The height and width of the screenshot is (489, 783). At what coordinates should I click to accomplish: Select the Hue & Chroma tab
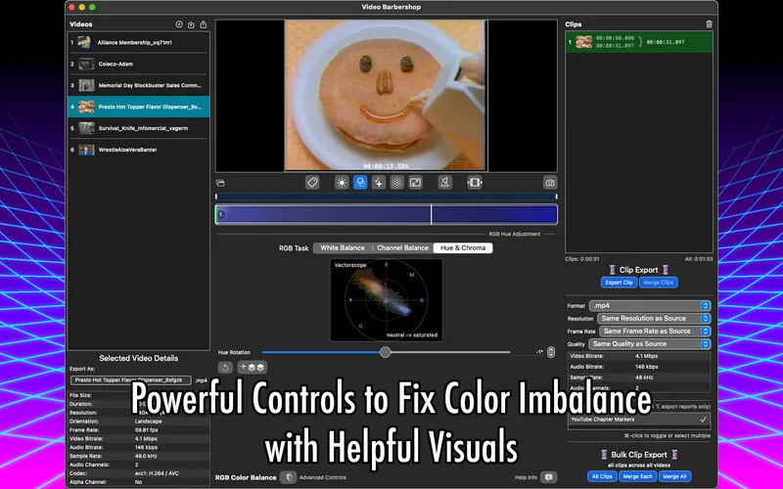[463, 248]
